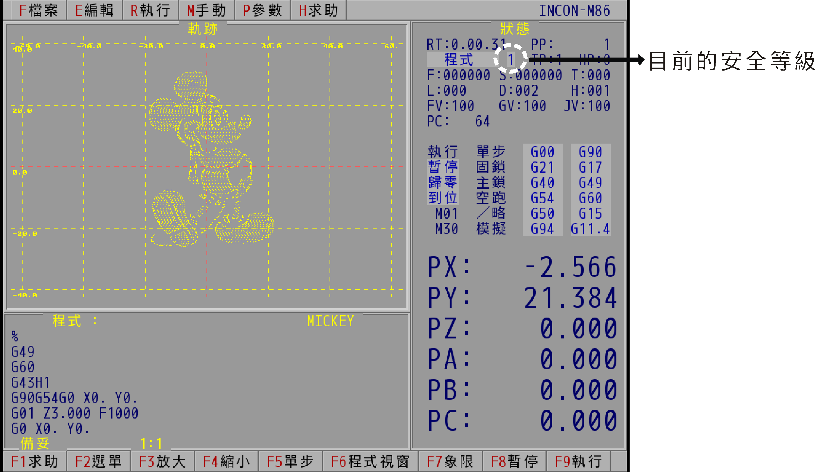815x472 pixels.
Task: Toggle the 模擬 simulation status
Action: (491, 229)
